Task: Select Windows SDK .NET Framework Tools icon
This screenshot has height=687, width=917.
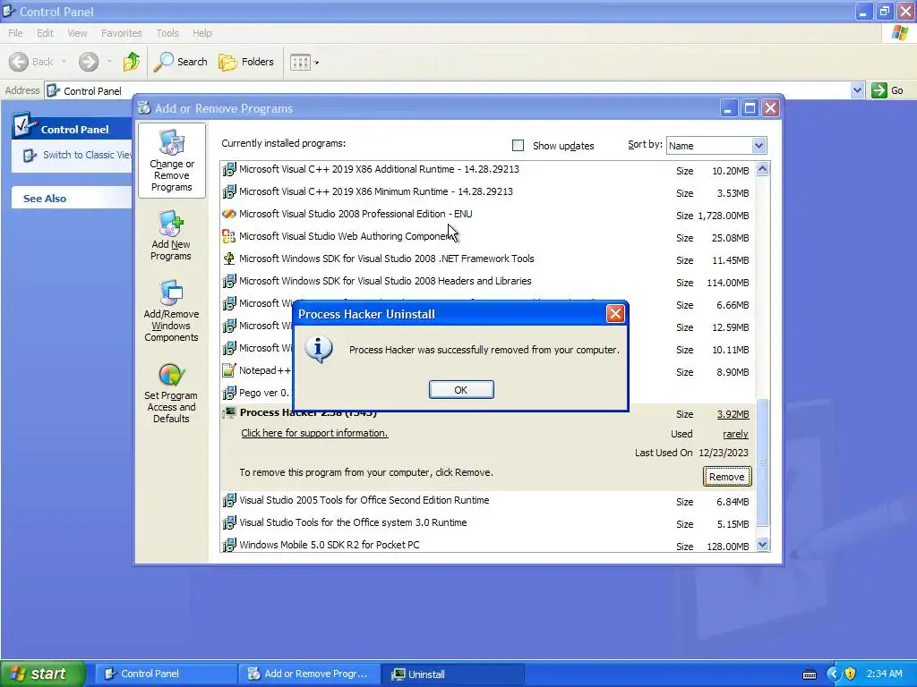Action: point(229,259)
